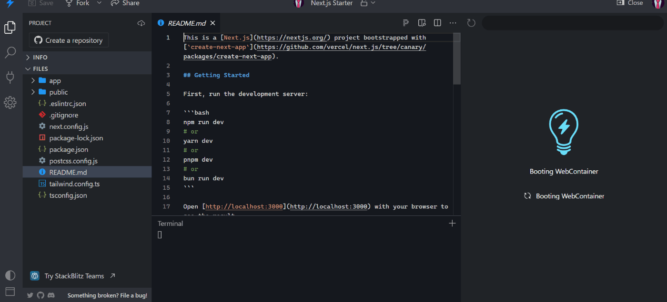This screenshot has height=302, width=667.
Task: Open the Discord icon in footer
Action: click(x=51, y=295)
